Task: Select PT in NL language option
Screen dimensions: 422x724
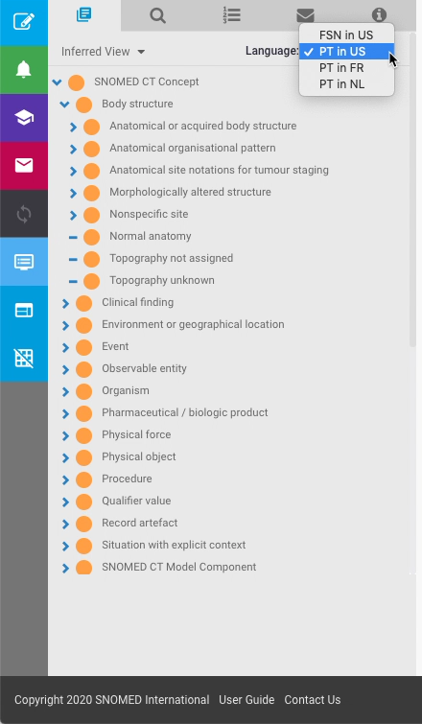Action: tap(341, 84)
